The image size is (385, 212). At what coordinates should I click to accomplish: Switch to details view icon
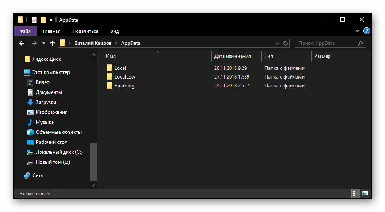(356, 193)
